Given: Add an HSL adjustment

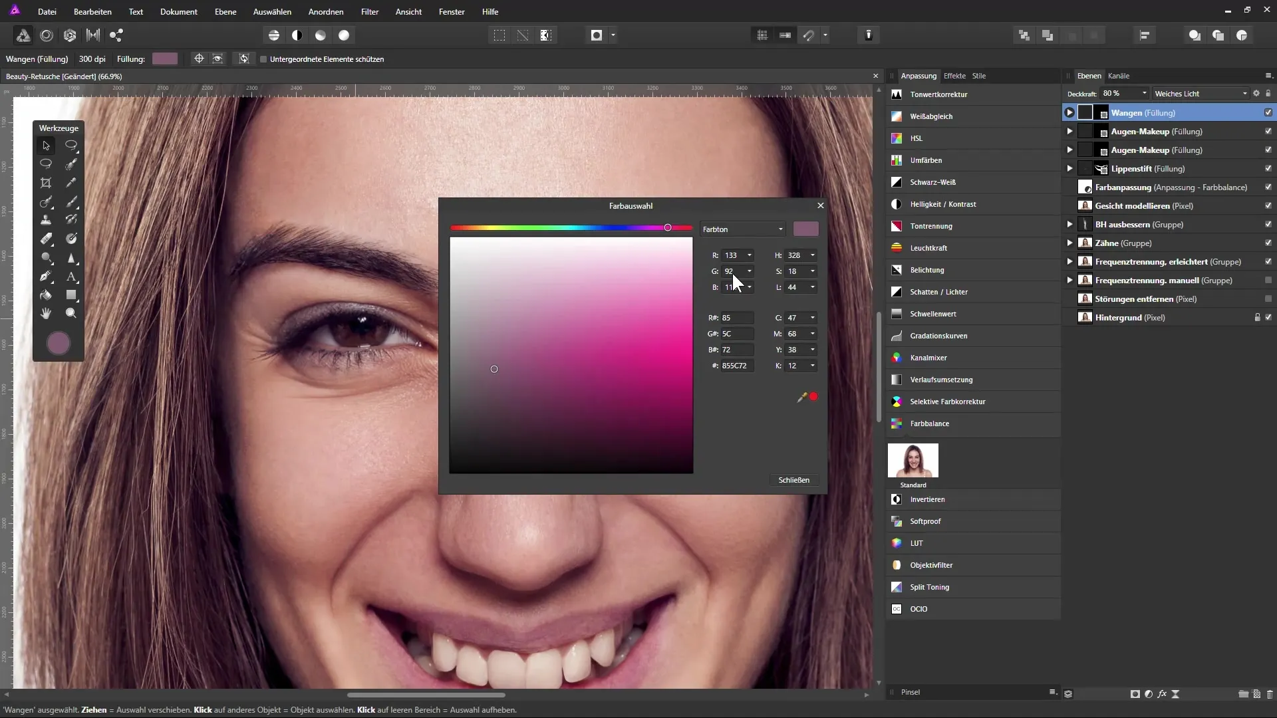Looking at the screenshot, I should point(974,138).
